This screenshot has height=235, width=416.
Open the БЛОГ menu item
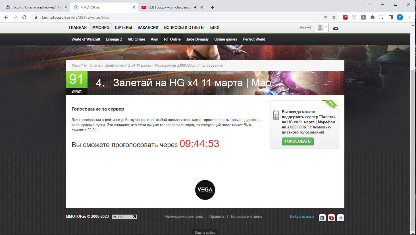215,27
